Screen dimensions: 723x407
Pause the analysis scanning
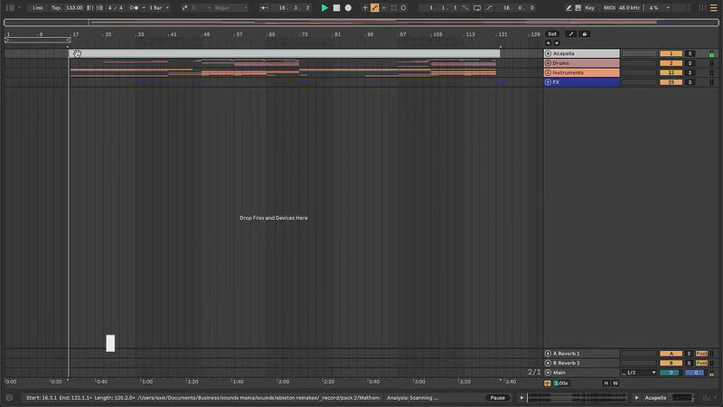coord(497,397)
